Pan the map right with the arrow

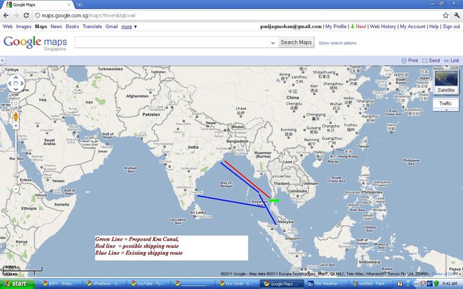[x=22, y=83]
